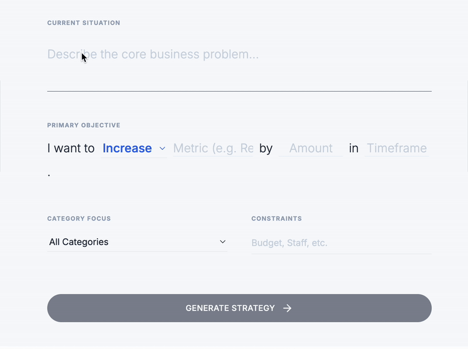468x349 pixels.
Task: Click the "I want to" sentence text
Action: tap(71, 148)
